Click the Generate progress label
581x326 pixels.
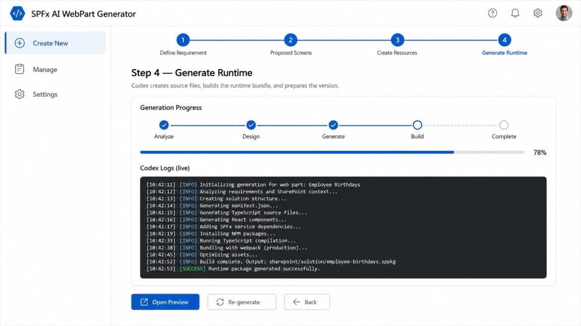333,136
